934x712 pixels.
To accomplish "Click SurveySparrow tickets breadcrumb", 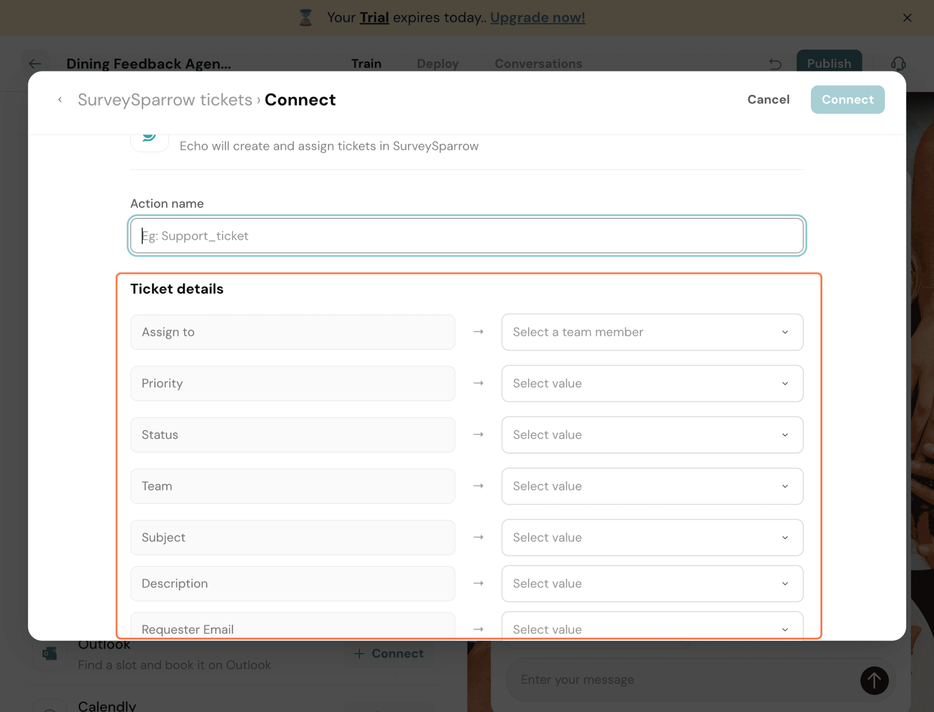I will pos(165,99).
